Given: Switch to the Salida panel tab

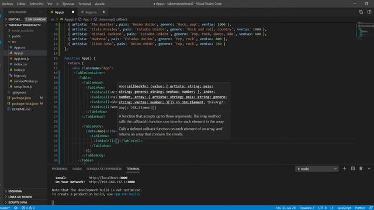Looking at the screenshot, I should (x=77, y=169).
